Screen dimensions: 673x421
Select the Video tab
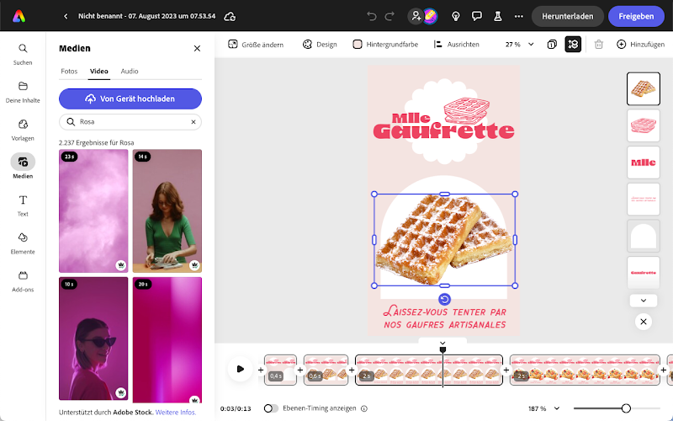(98, 72)
